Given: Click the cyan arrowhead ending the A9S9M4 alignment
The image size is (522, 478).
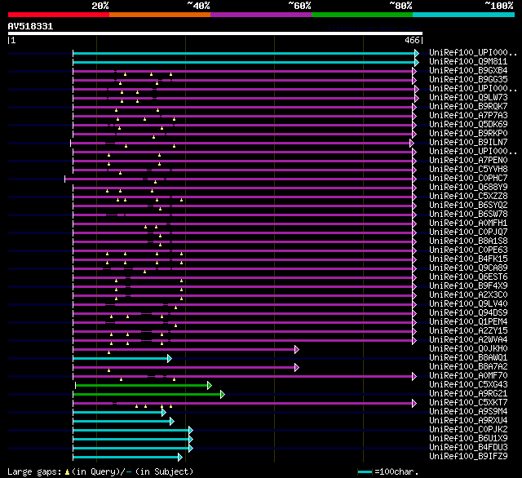Looking at the screenshot, I should click(164, 413).
